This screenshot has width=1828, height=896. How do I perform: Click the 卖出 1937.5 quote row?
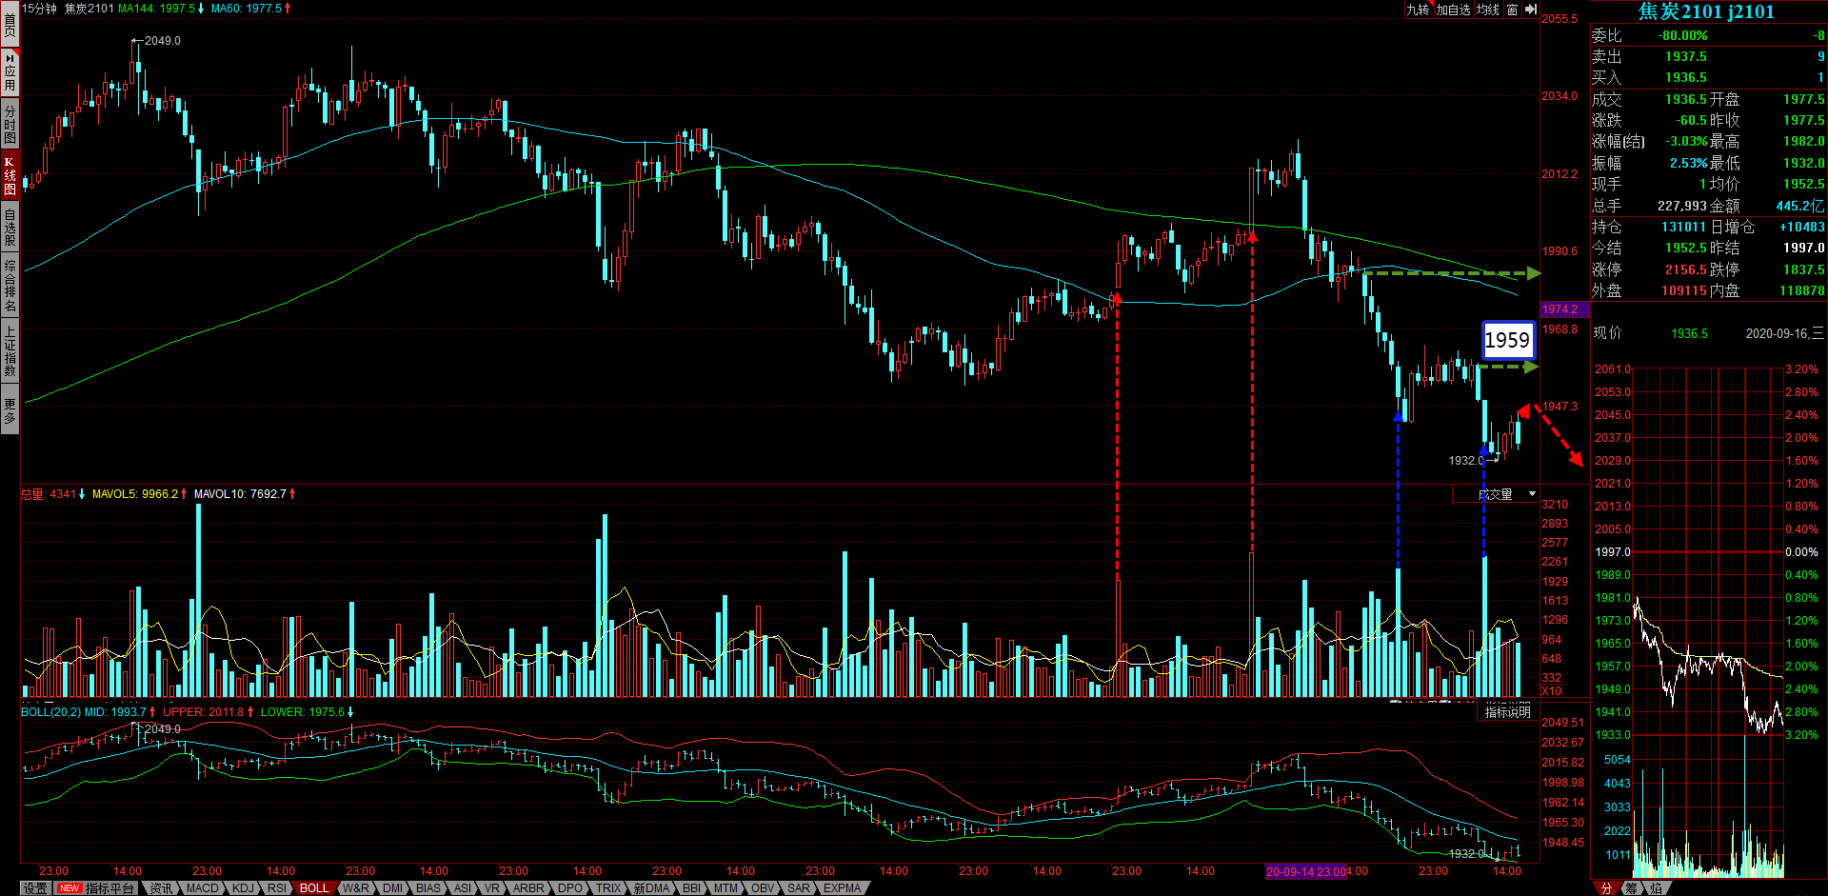(x=1708, y=57)
